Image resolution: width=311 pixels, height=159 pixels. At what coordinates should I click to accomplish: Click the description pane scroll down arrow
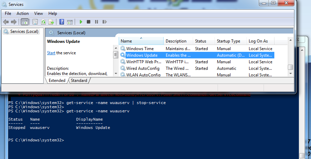116,74
